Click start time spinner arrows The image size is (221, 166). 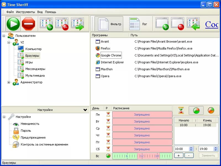point(191,149)
